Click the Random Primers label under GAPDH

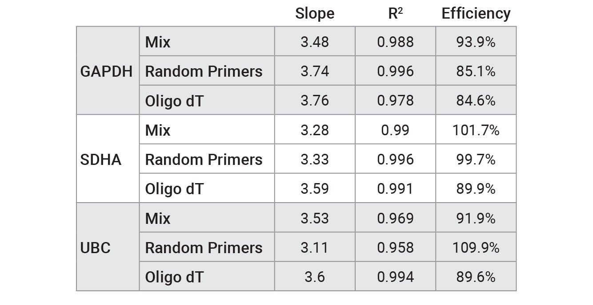[x=204, y=71]
